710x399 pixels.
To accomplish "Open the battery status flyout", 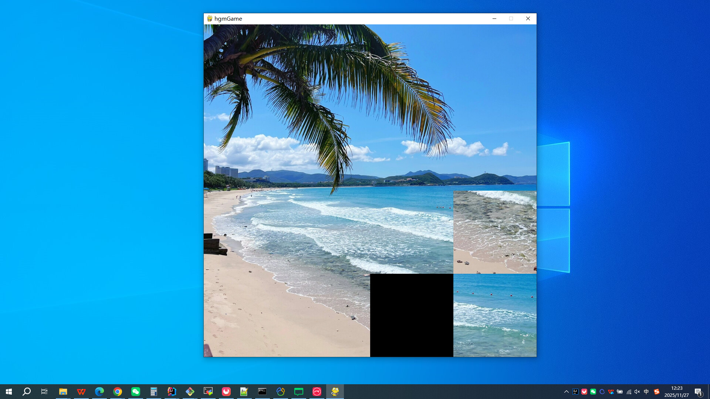I will [619, 392].
